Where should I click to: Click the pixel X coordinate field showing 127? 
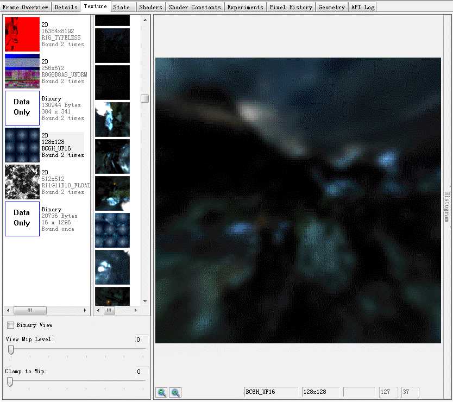(388, 392)
